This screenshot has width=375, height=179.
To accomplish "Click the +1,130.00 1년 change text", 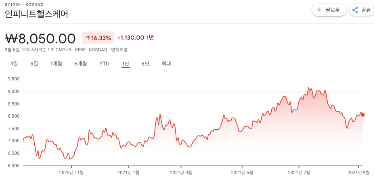I will pos(136,38).
